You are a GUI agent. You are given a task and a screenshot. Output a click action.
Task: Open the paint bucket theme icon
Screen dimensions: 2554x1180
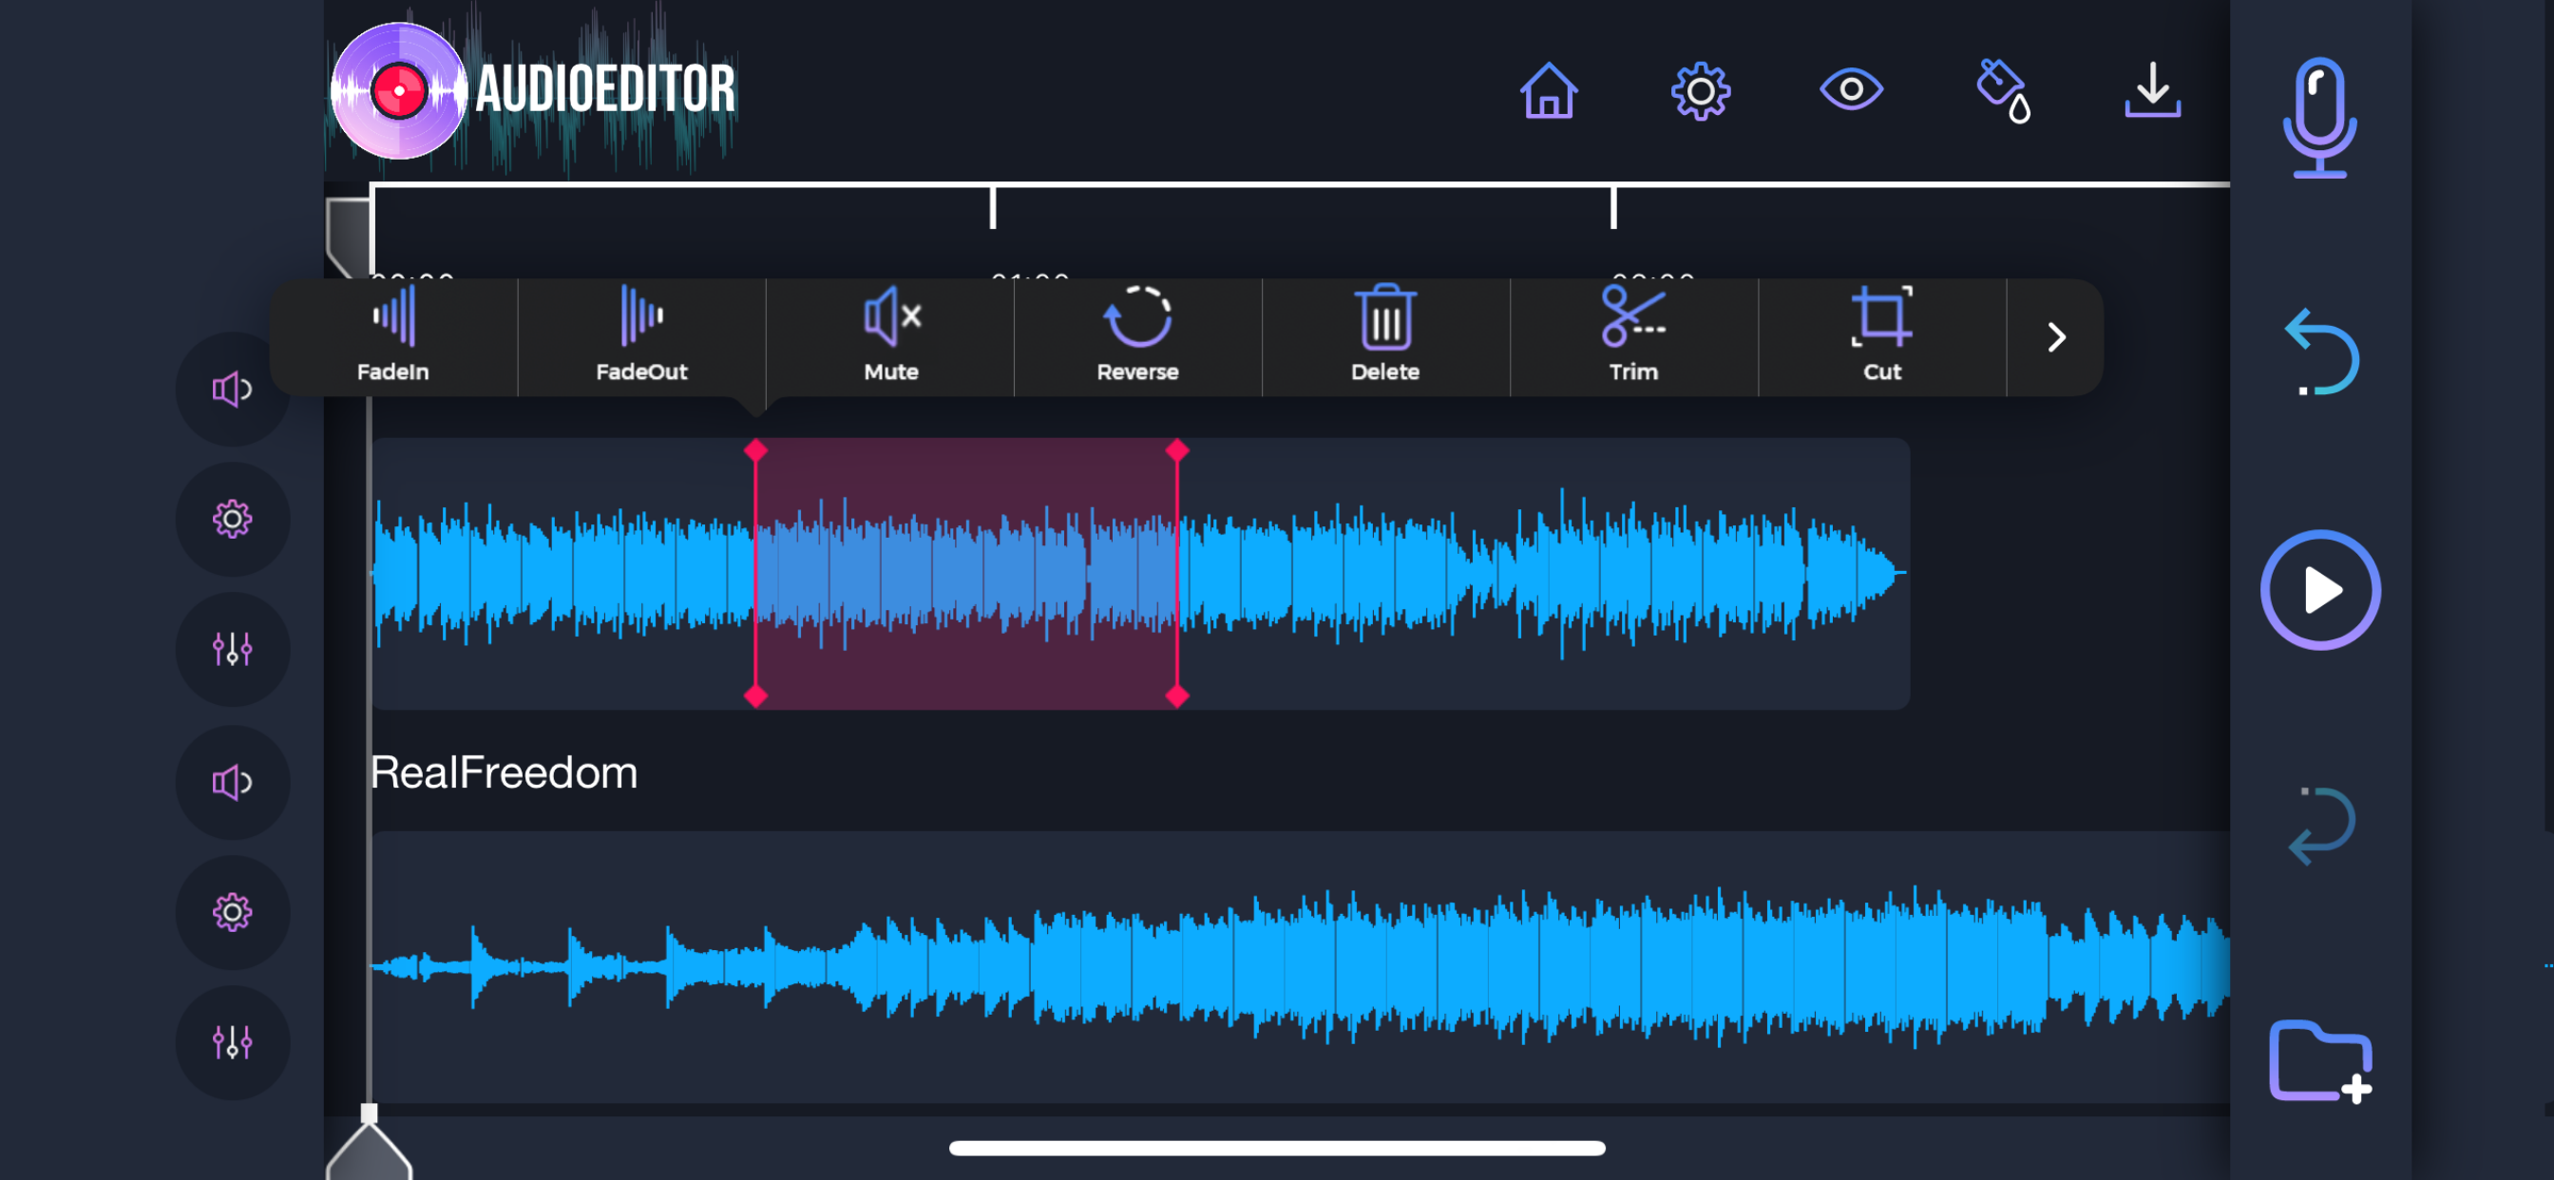pos(2002,90)
